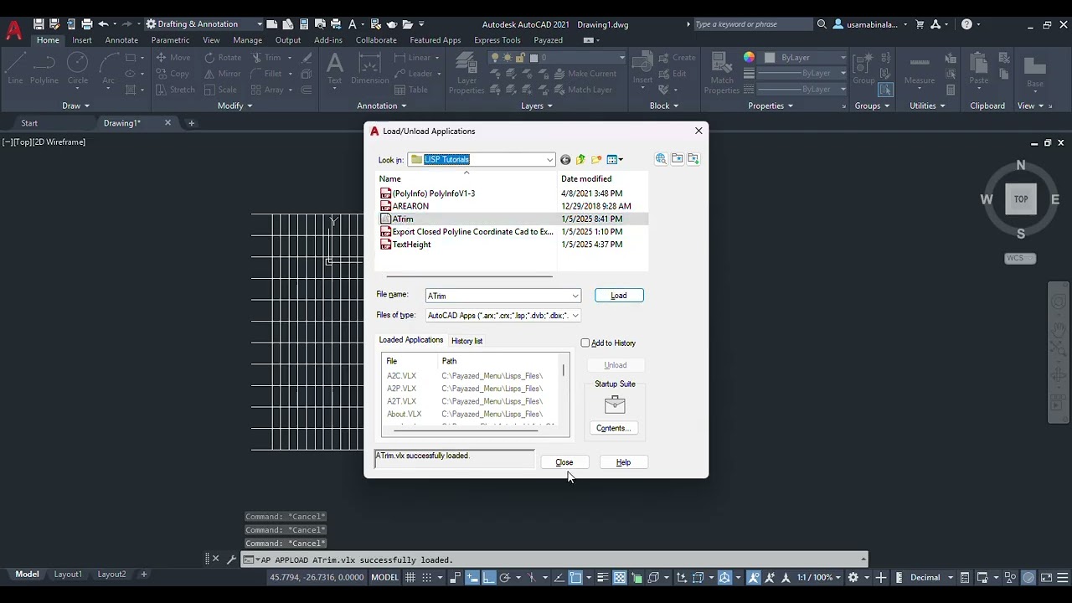Toggle transparency display in status bar
1072x603 pixels.
pos(620,577)
